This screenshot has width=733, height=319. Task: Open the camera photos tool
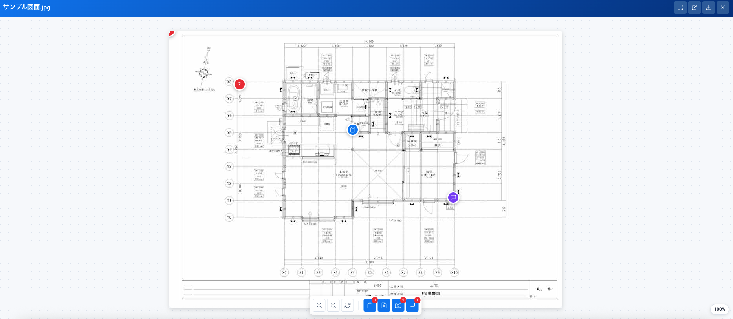(398, 305)
